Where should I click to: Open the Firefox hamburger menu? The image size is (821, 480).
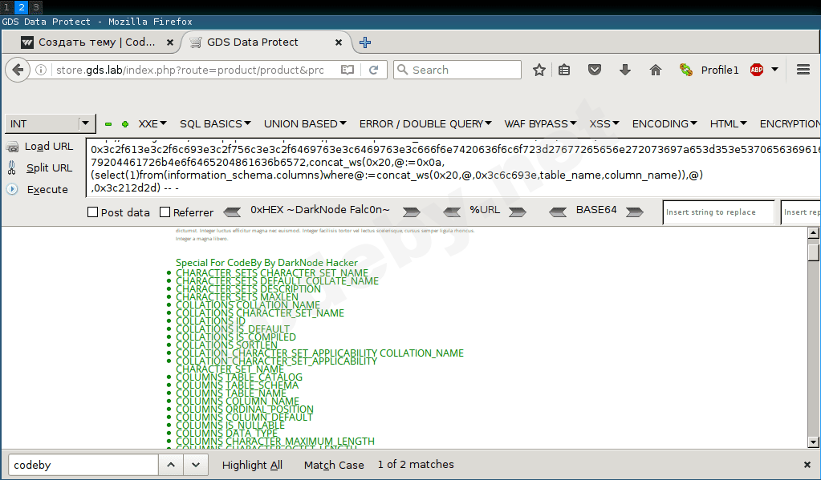[x=803, y=70]
